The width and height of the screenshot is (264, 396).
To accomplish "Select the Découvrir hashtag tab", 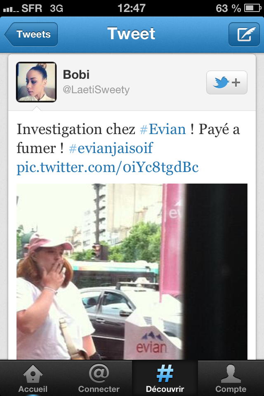I will click(x=165, y=378).
